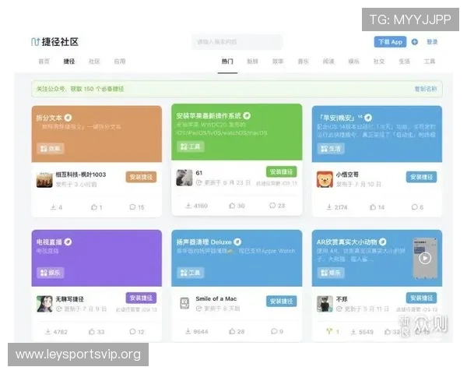The width and height of the screenshot is (467, 374).
Task: Click author name Smile of a Mac
Action: pyautogui.click(x=216, y=298)
